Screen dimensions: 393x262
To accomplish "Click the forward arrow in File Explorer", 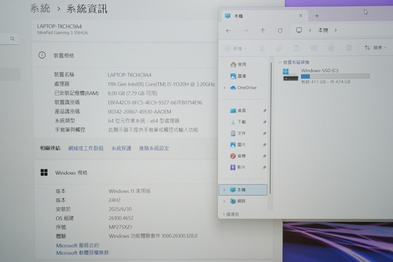I will [x=246, y=31].
